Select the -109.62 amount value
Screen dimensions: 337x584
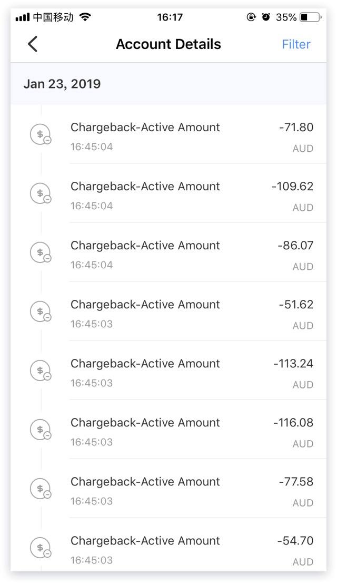pos(292,187)
